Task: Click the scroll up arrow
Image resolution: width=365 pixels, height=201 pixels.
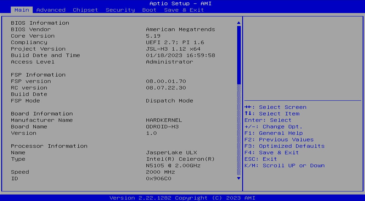Action: (x=239, y=23)
